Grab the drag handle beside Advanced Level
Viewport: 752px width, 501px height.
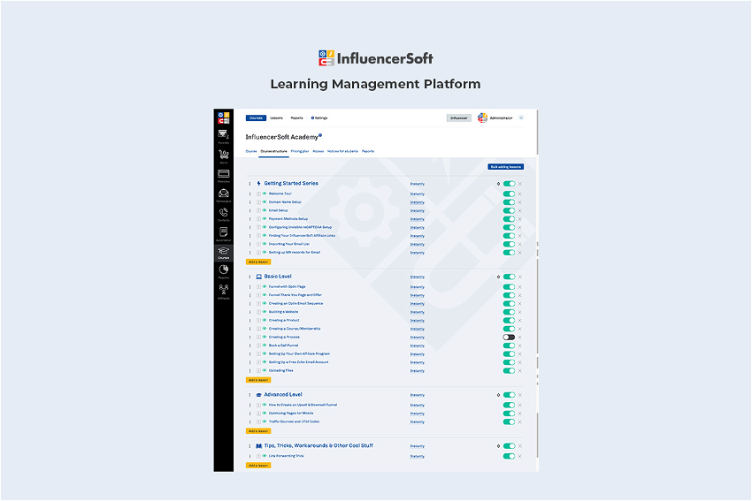point(249,395)
